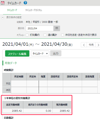The height and width of the screenshot is (119, 100).
Task: Click the 法定労働時間 column header
Action: pyautogui.click(x=13, y=105)
